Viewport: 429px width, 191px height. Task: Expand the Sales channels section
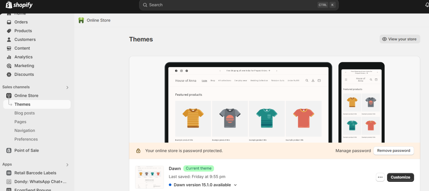pos(67,87)
